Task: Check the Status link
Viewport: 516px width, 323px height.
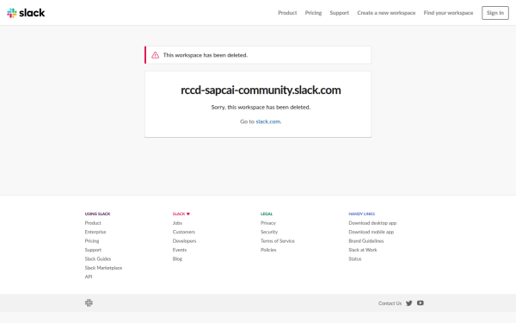Action: pos(355,258)
